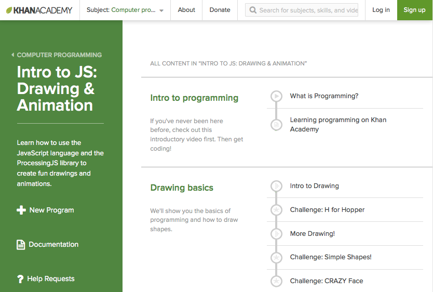
Task: Click the article icon for Learning programming on Khan Academy
Action: tap(276, 125)
